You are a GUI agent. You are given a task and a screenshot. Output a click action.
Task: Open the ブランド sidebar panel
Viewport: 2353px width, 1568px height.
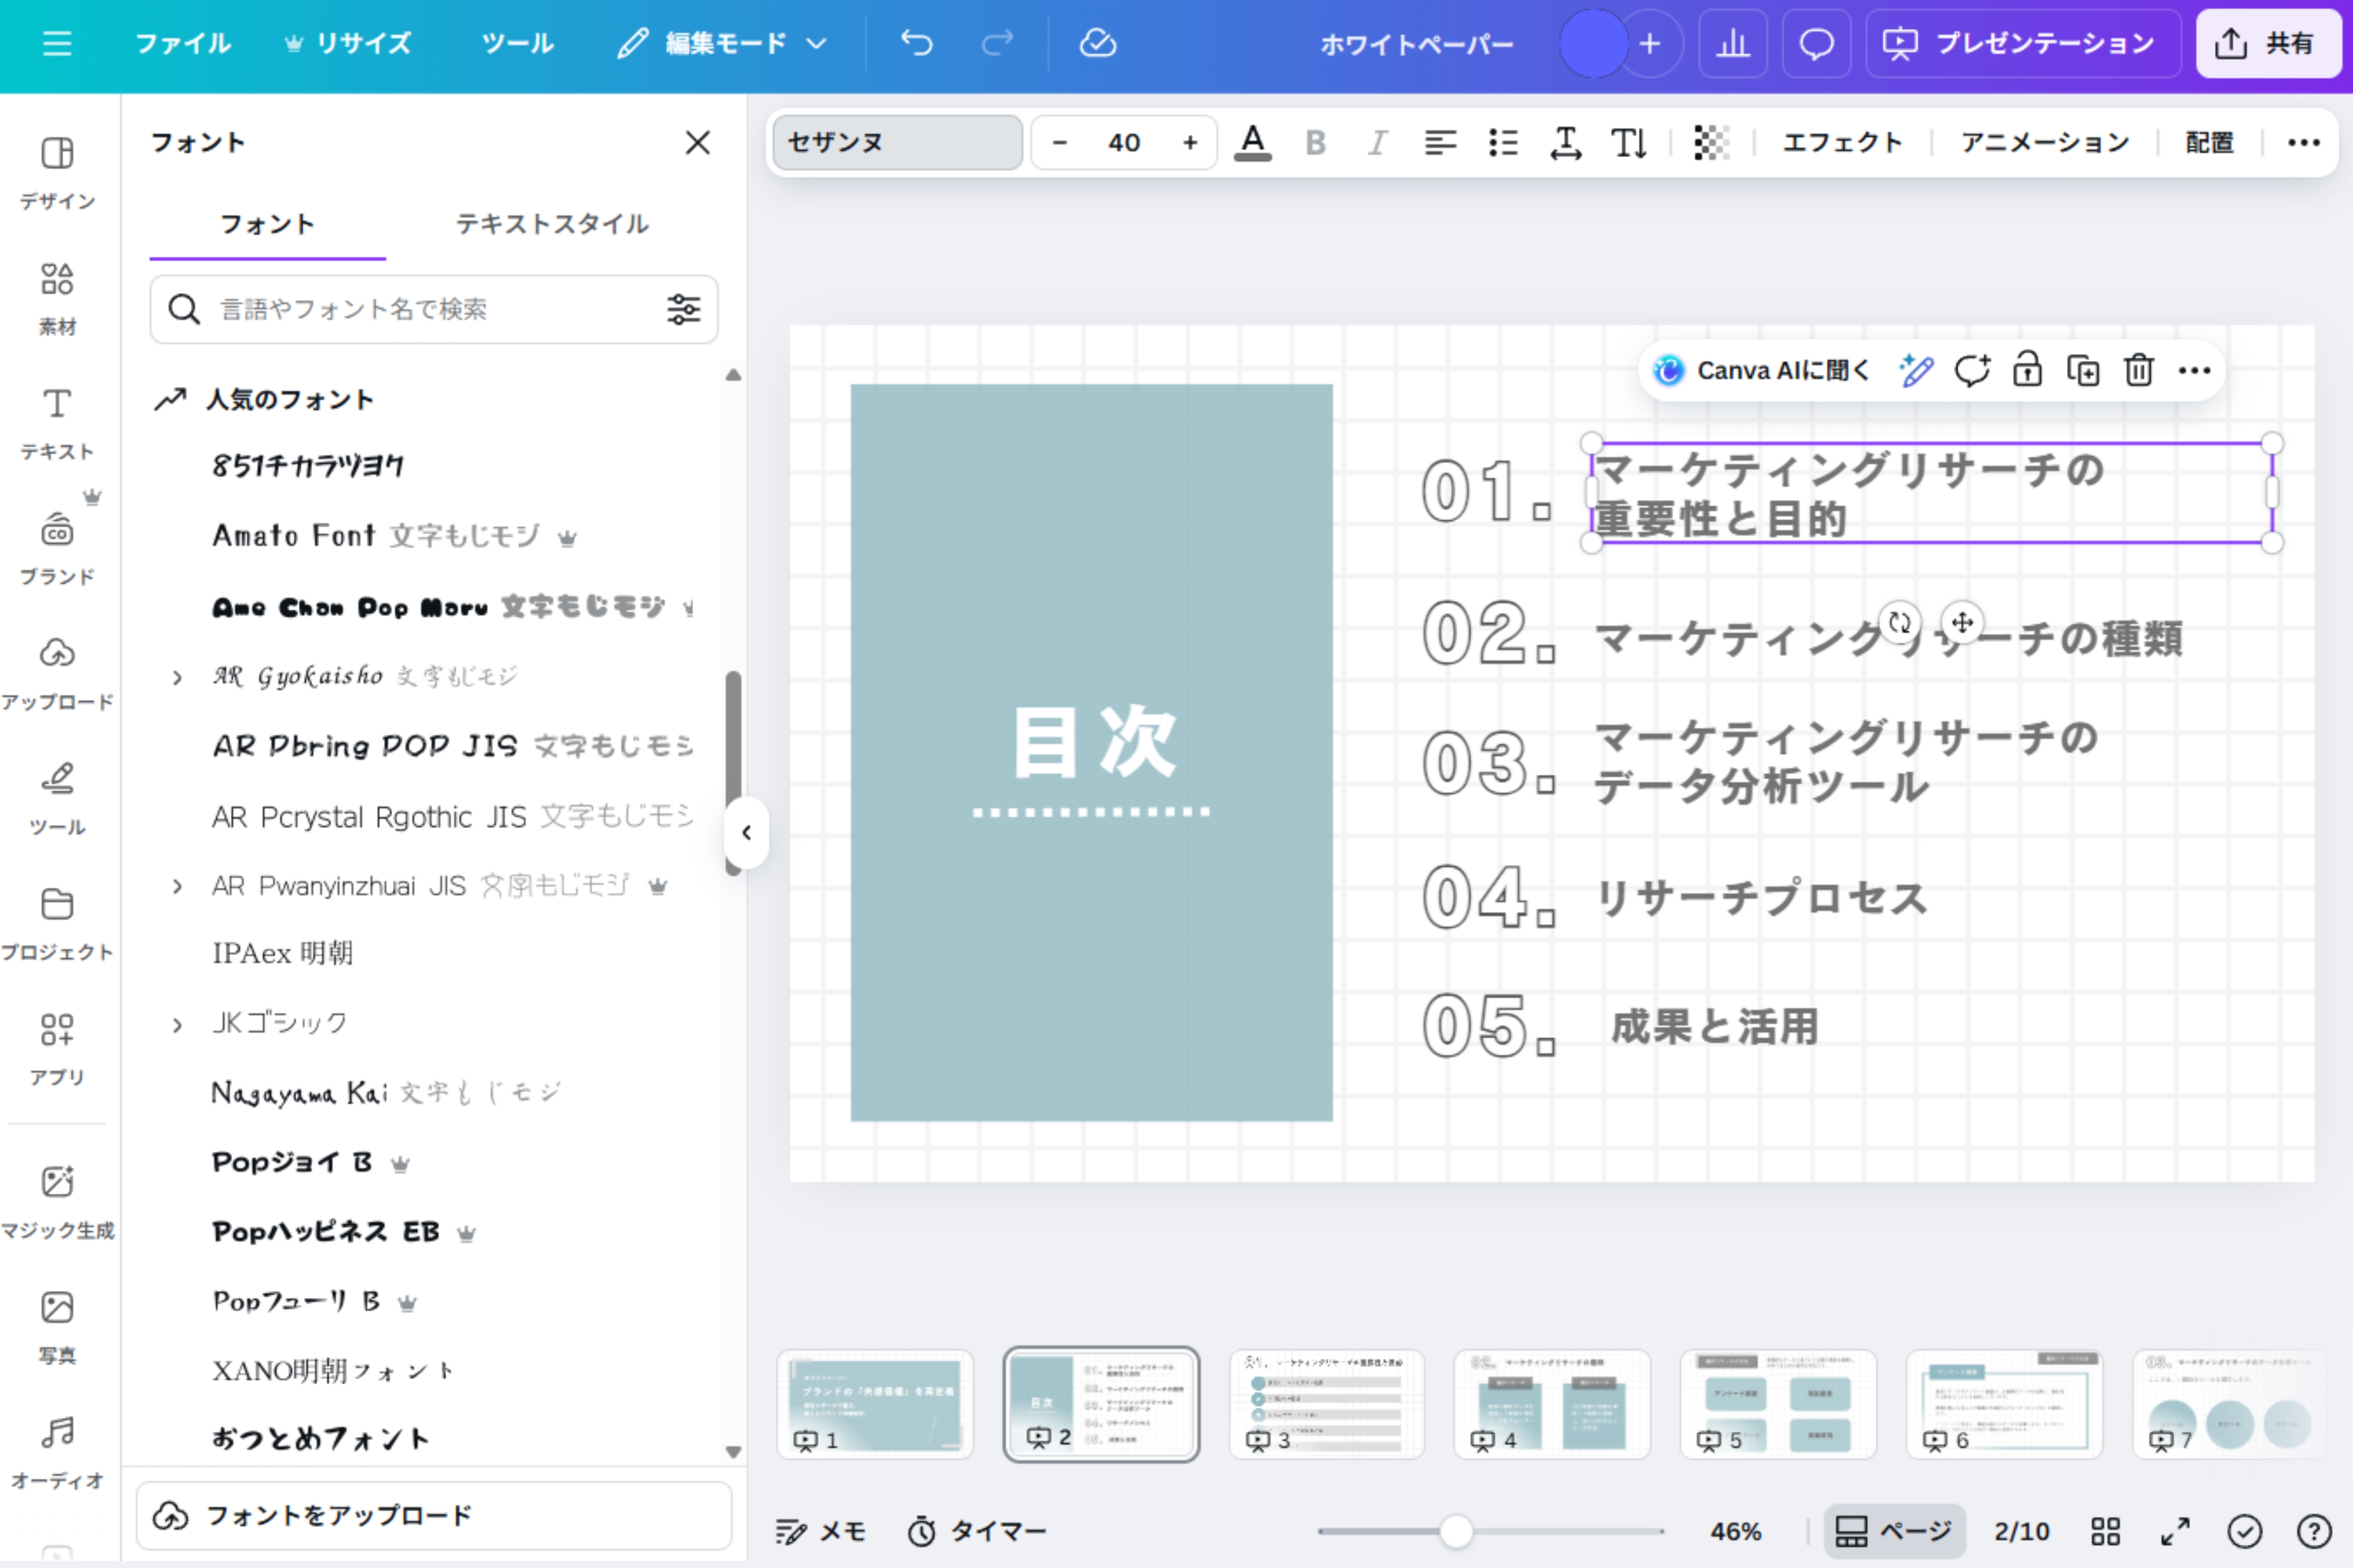(x=57, y=548)
